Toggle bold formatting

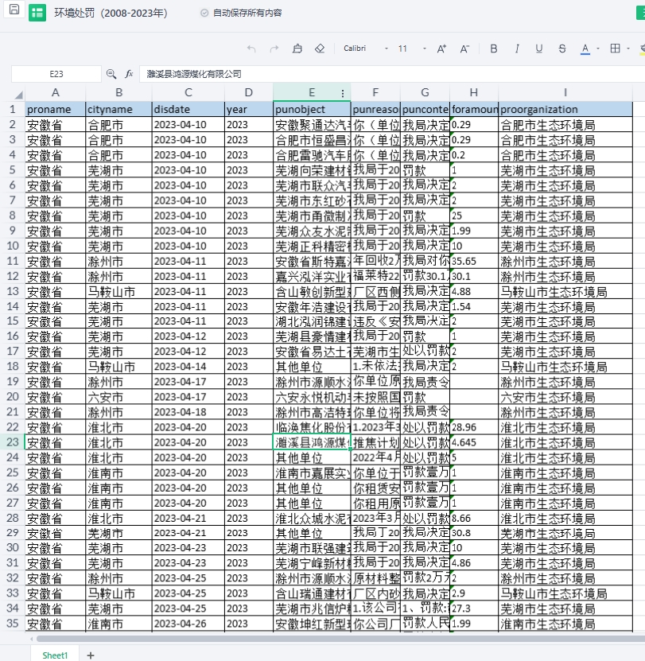tap(493, 49)
